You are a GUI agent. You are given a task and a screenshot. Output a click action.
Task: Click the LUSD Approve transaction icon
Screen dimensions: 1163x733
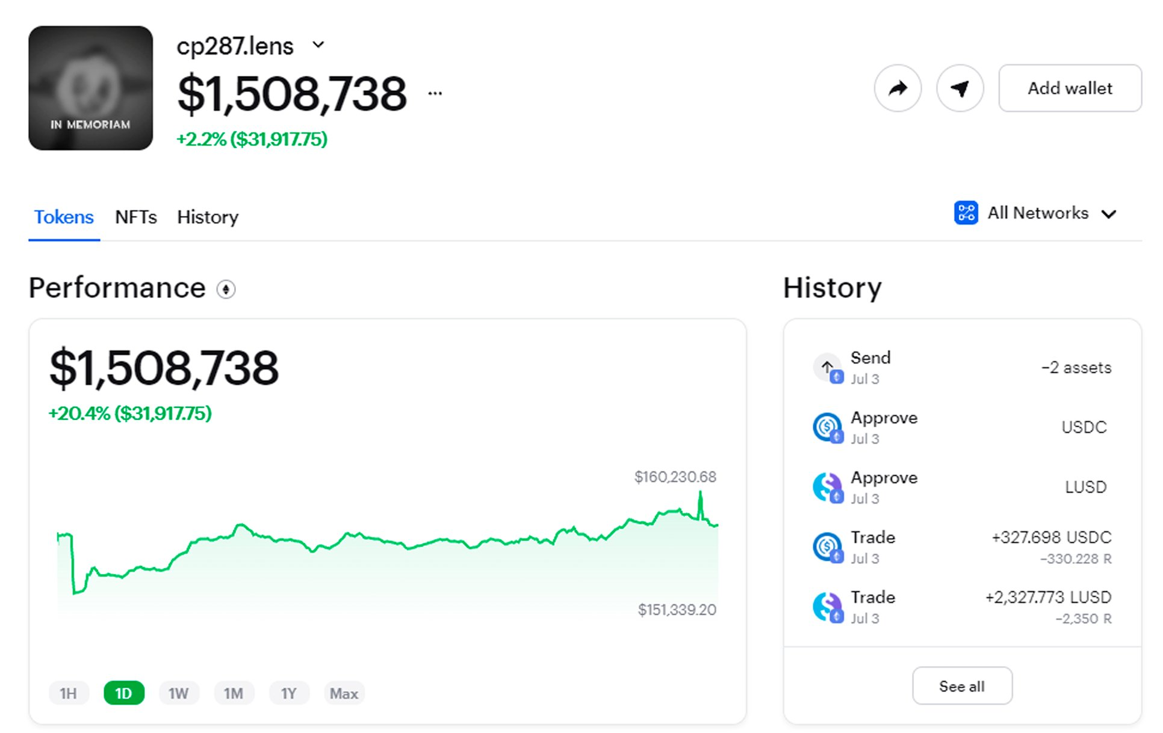tap(828, 487)
